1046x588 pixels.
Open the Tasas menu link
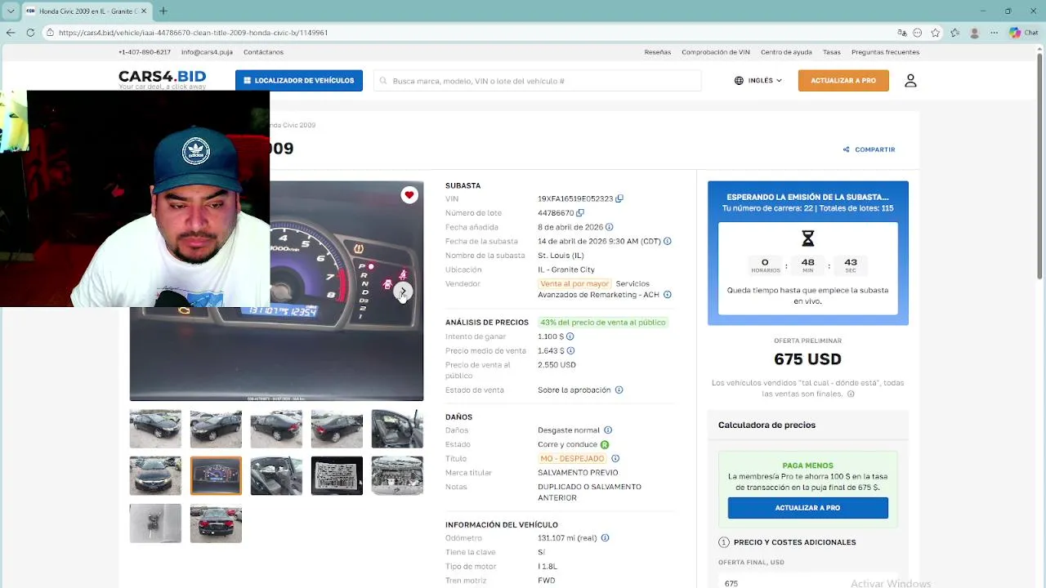click(x=832, y=52)
